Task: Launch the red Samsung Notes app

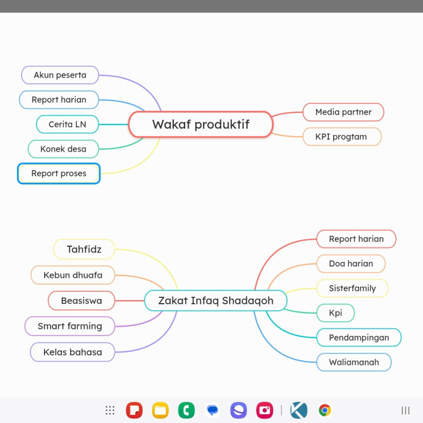Action: click(135, 410)
